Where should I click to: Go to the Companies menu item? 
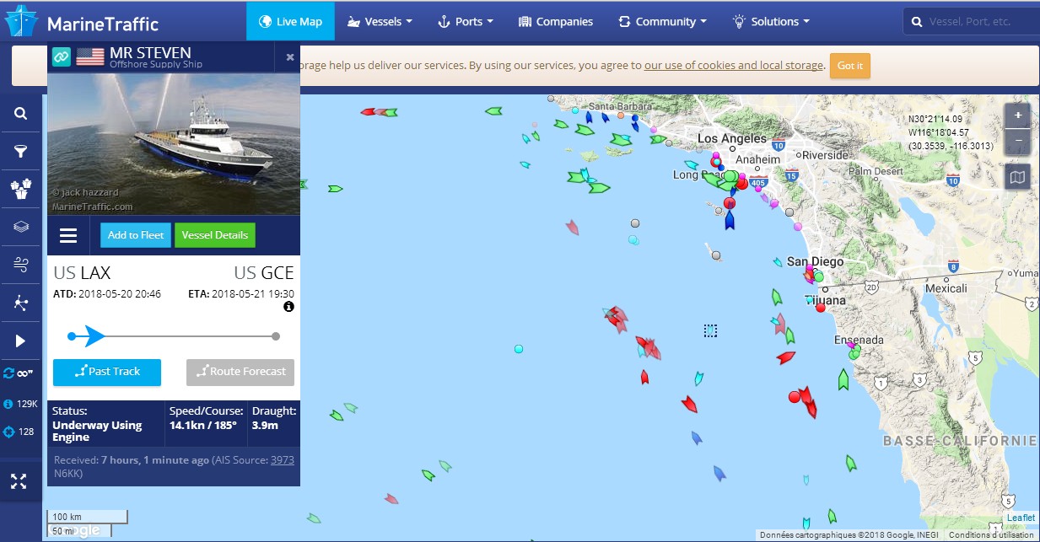click(556, 21)
